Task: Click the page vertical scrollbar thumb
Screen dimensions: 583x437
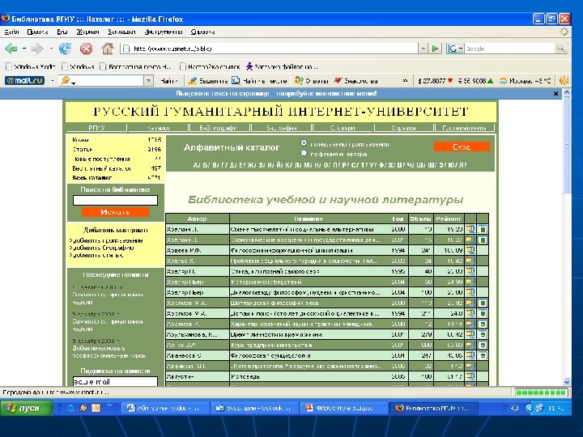Action: (567, 146)
